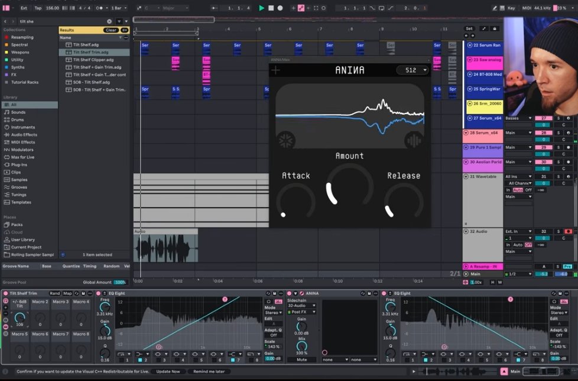Open the Plug-Ins library category
Screen dimensions: 578x381
point(19,165)
